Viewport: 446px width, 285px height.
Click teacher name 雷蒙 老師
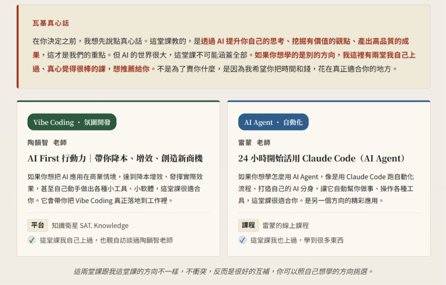click(254, 142)
